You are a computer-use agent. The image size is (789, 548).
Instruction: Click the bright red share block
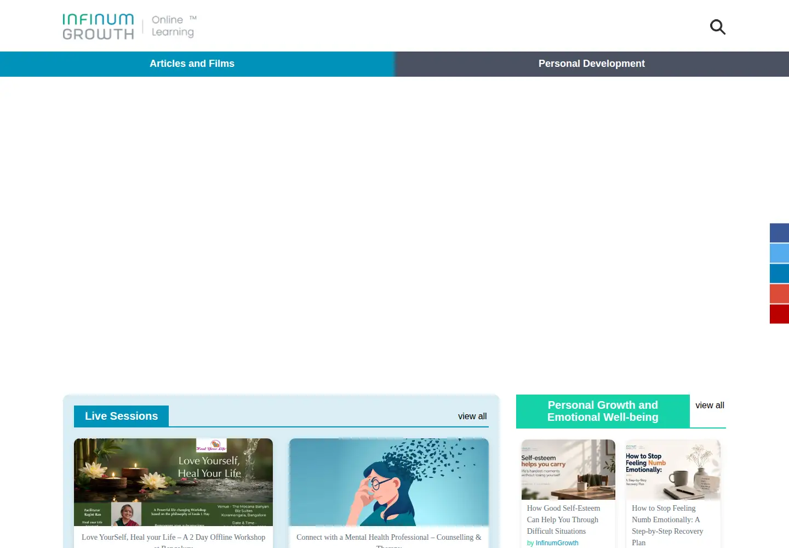(779, 314)
